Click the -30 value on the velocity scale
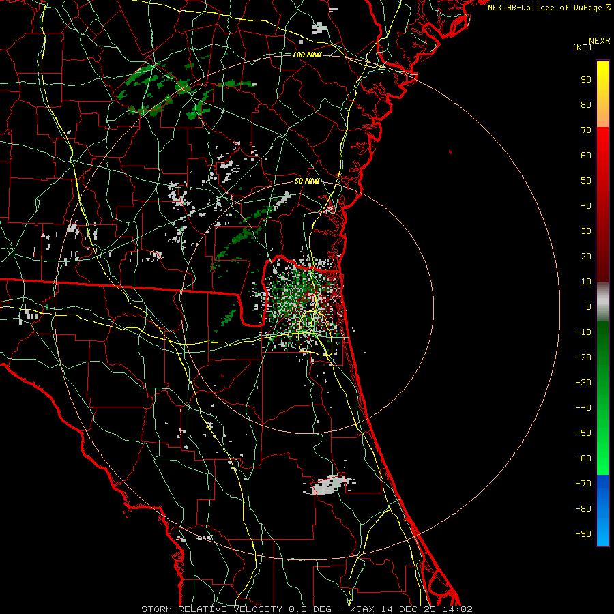 [583, 383]
